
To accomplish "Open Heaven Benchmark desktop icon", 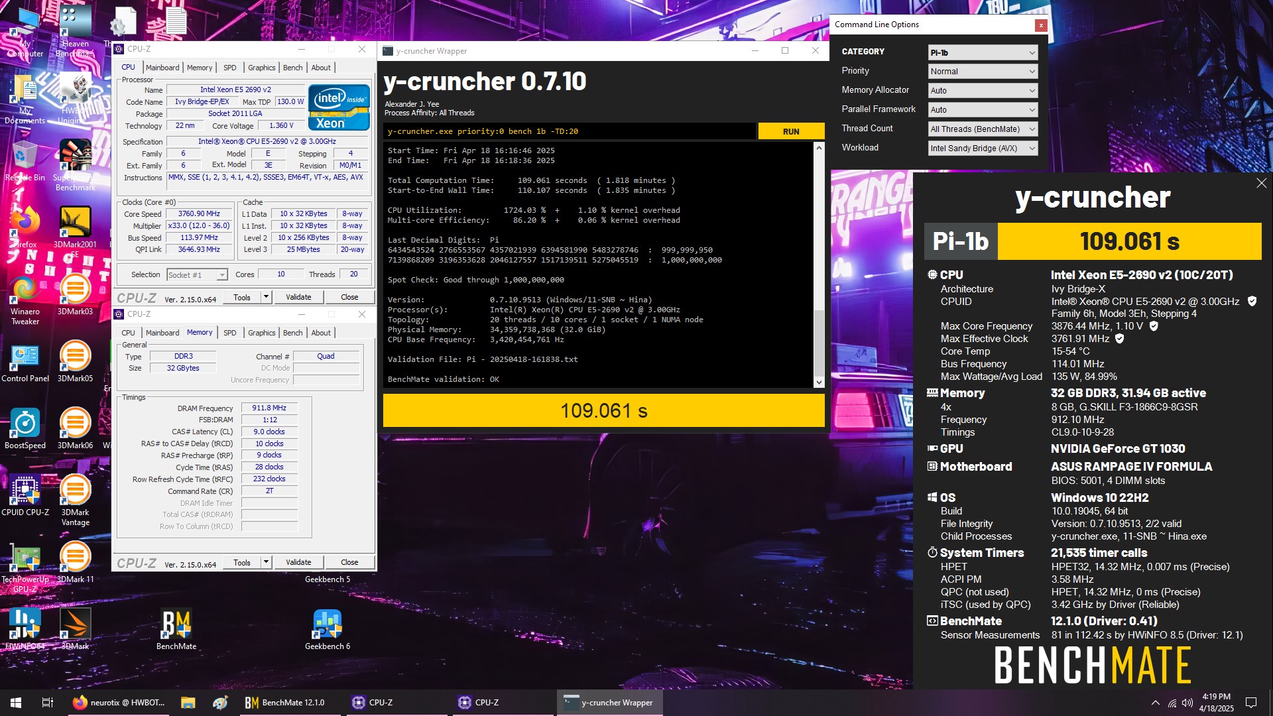I will 75,32.
